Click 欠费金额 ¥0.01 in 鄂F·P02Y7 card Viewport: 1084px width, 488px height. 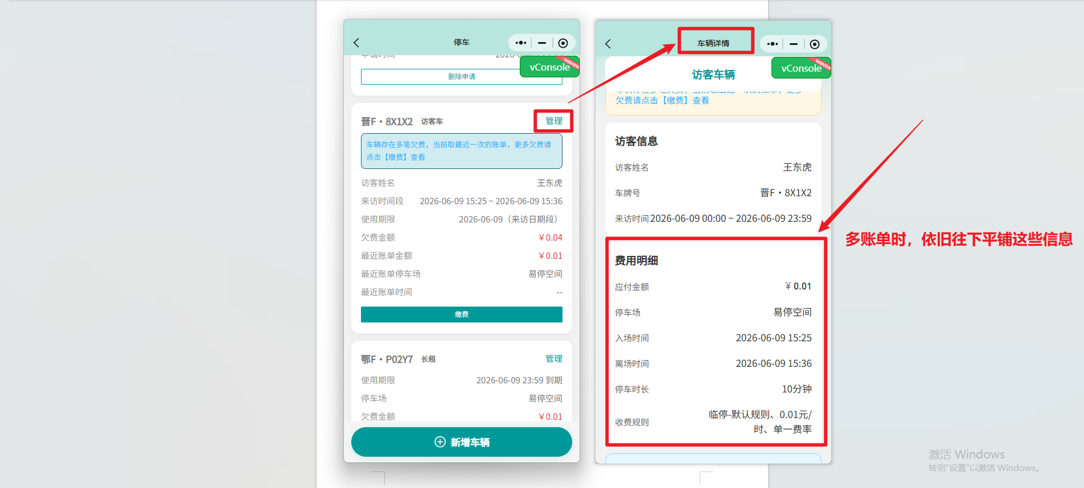(x=551, y=417)
